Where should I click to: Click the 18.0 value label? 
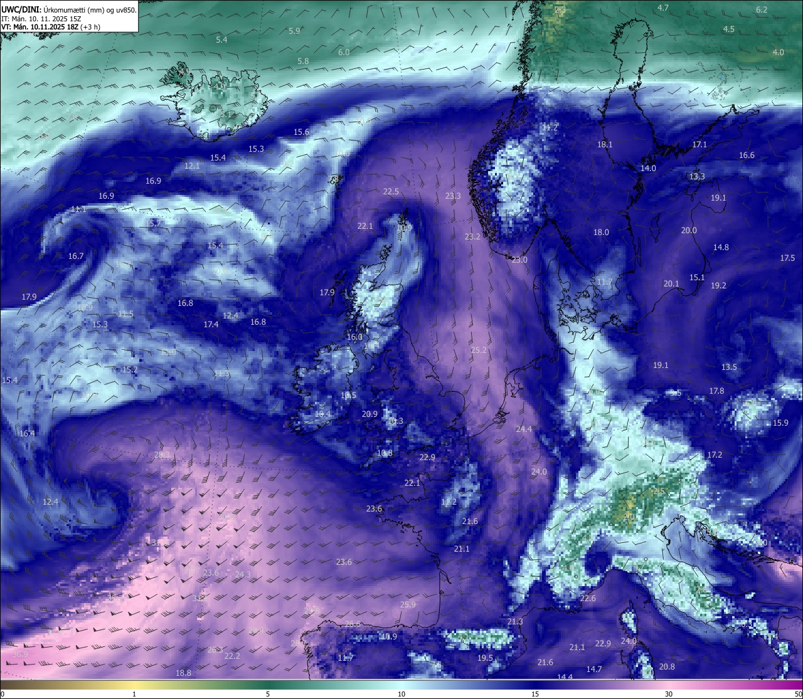[601, 232]
